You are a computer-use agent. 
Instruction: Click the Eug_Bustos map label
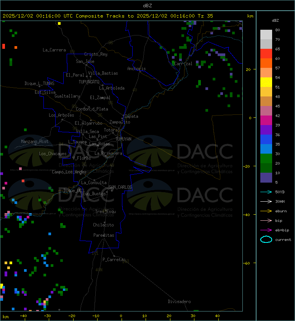[94, 194]
